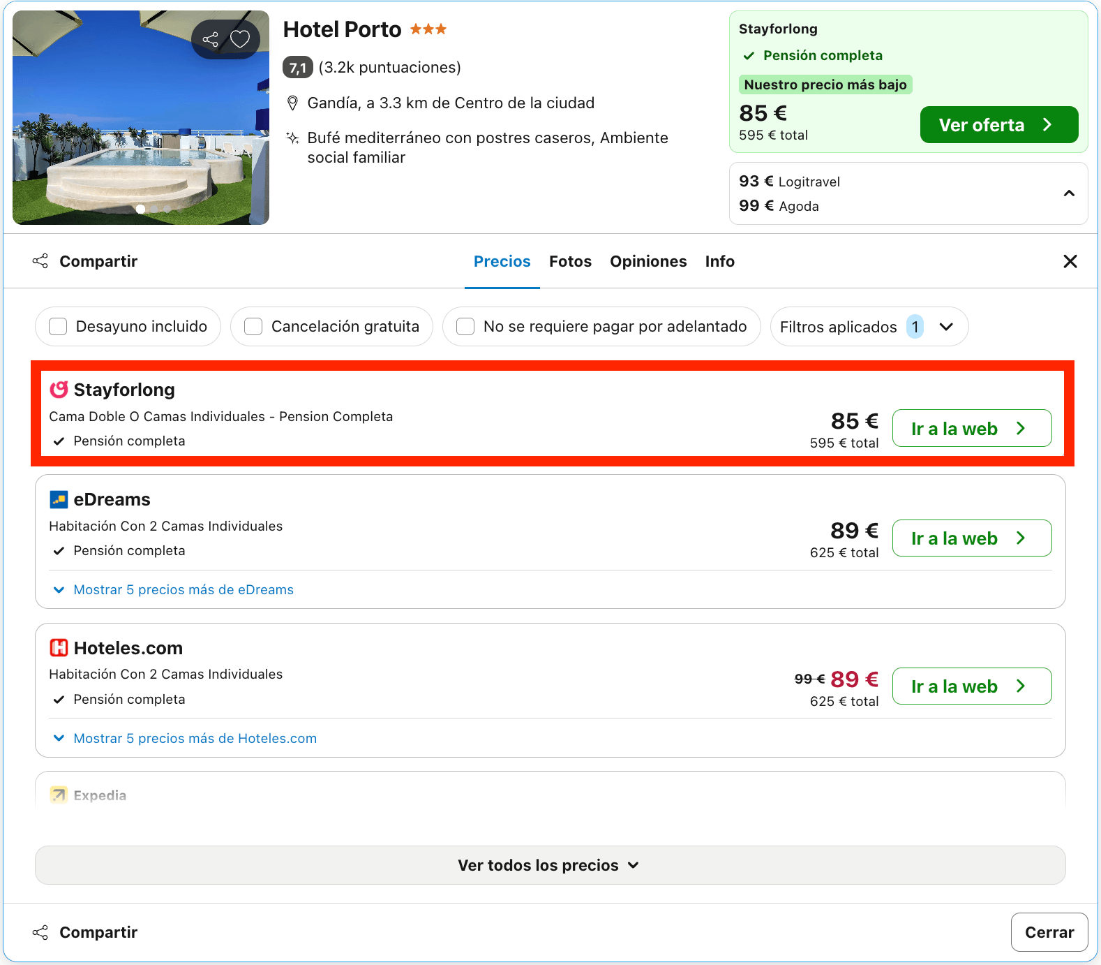Close the details panel with X
The height and width of the screenshot is (965, 1101).
point(1070,261)
